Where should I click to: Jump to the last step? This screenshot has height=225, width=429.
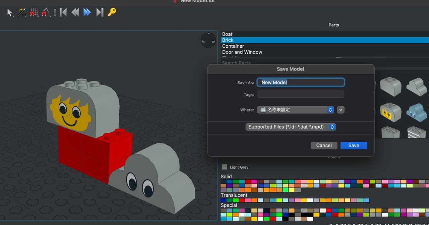[x=100, y=12]
